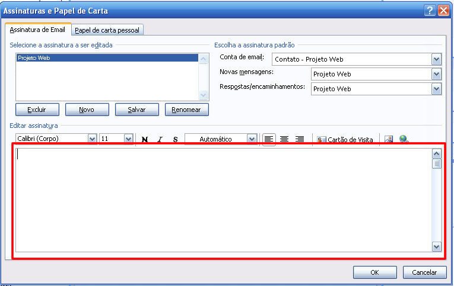454x286 pixels.
Task: Toggle underline (S) formatting
Action: click(x=175, y=139)
